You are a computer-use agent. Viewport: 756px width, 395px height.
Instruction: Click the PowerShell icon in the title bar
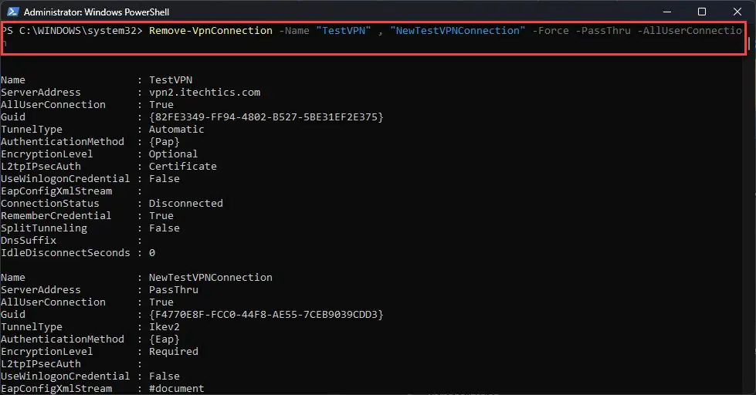pyautogui.click(x=13, y=12)
